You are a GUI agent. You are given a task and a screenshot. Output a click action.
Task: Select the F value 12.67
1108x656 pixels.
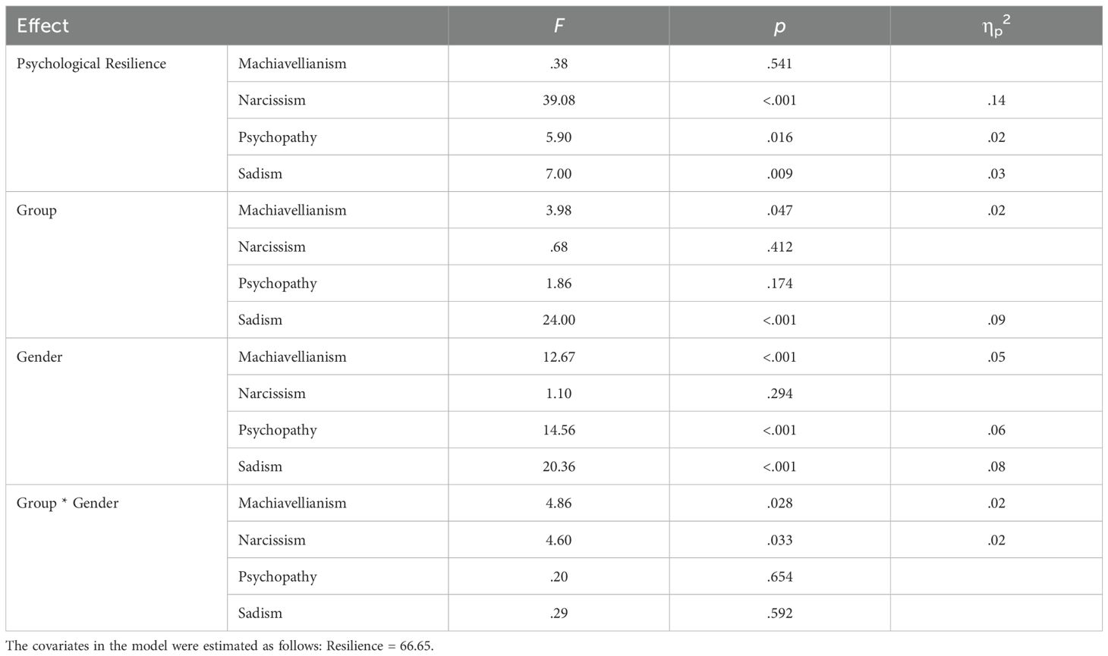[559, 357]
